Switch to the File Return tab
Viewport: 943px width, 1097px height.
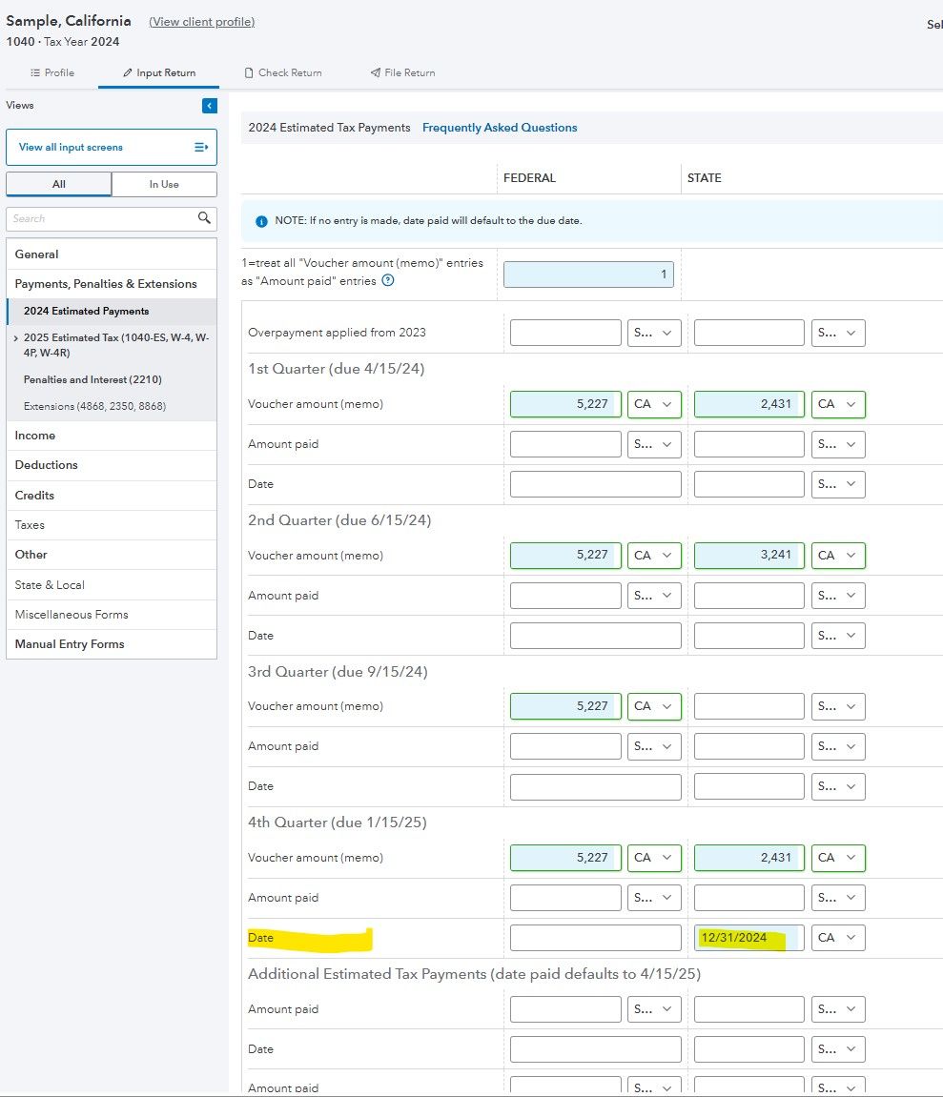point(402,72)
